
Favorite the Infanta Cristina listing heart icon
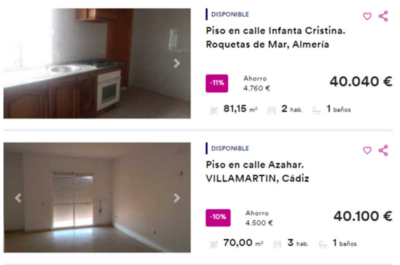tap(367, 16)
